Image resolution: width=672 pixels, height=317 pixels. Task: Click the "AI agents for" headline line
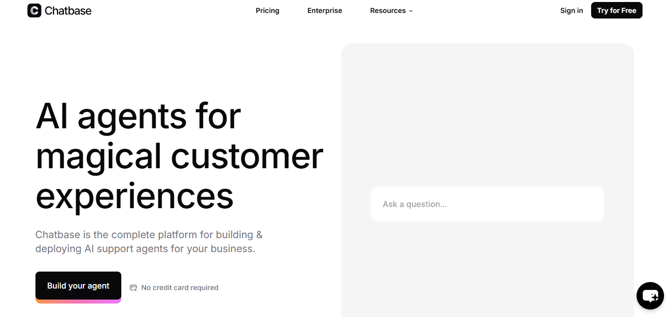[x=138, y=116]
